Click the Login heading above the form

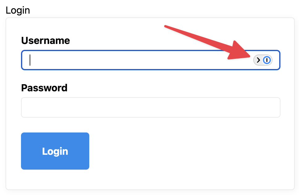(x=18, y=10)
